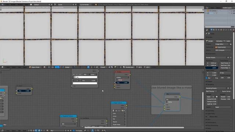Add a new screen layout next to Default
Screen dimensions: 235x132
tap(49, 5)
